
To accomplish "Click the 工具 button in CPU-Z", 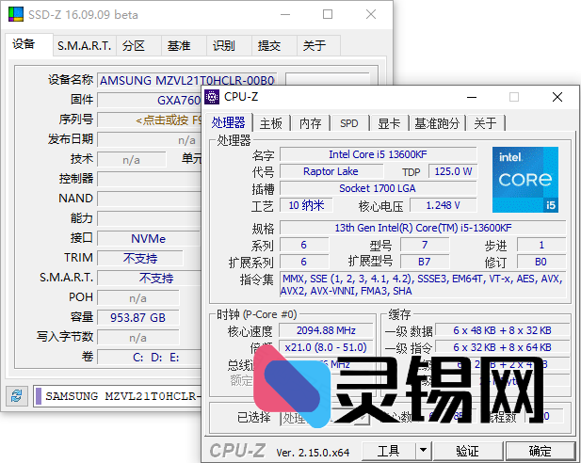I will (x=388, y=451).
